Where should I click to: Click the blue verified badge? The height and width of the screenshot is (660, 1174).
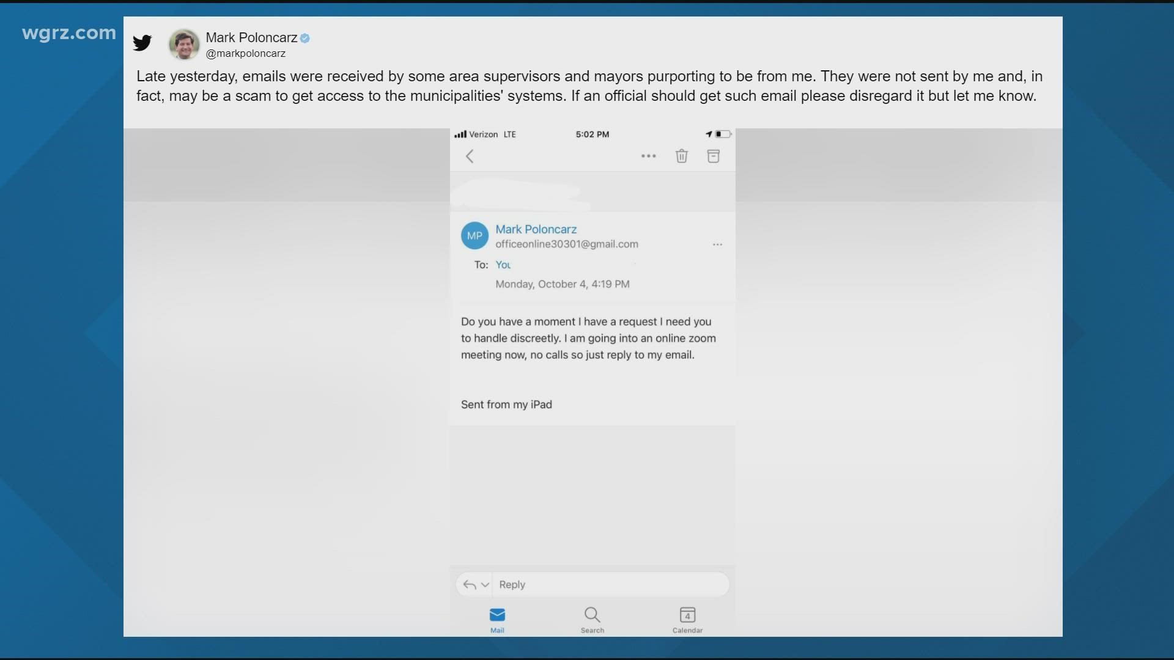pos(305,38)
